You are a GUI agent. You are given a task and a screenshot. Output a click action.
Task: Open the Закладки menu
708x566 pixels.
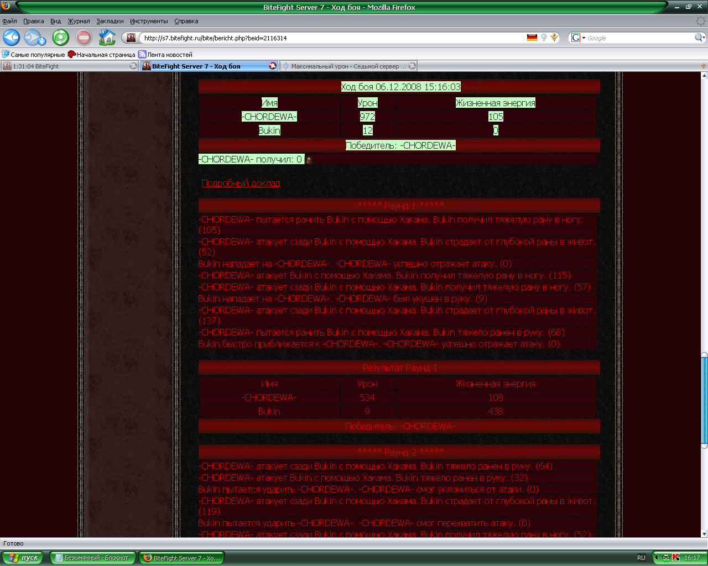pos(110,21)
